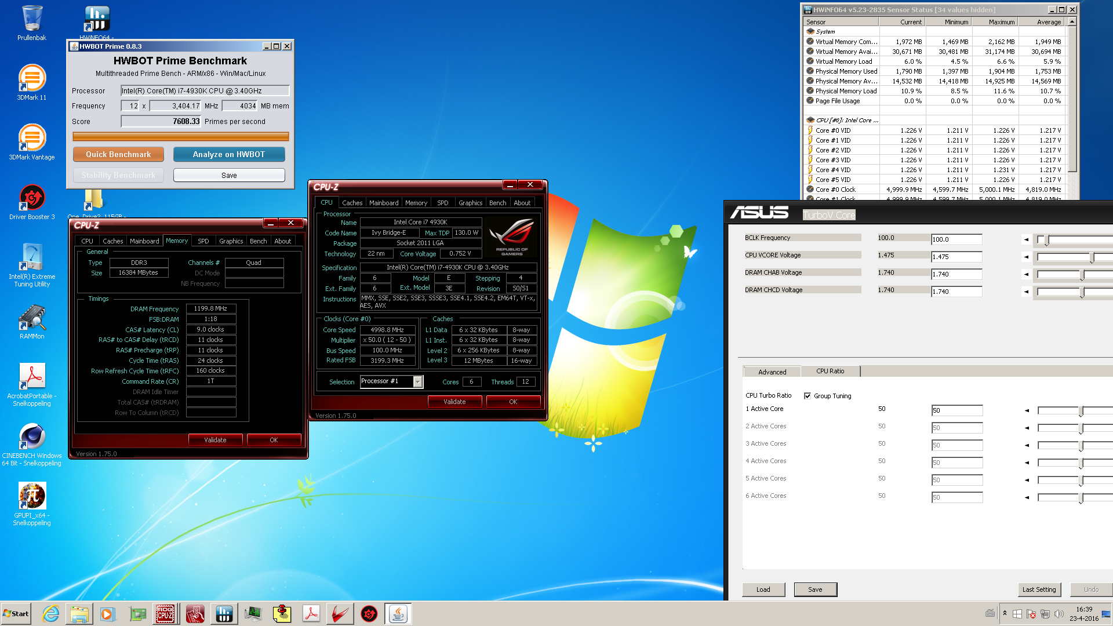
Task: Click the ROG CPU-Z taskbar icon
Action: coord(165,614)
